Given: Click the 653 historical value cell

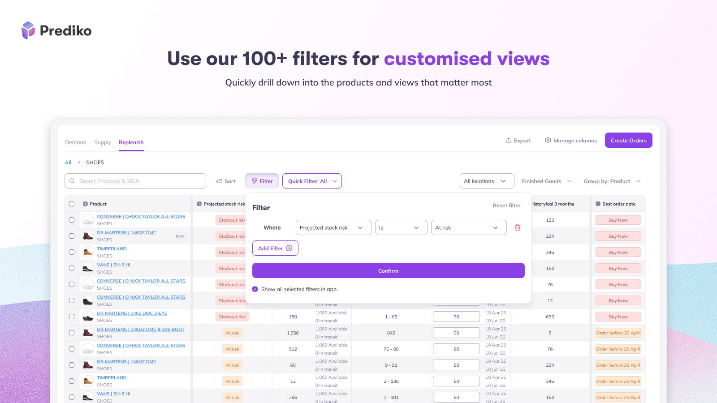Looking at the screenshot, I should tap(550, 317).
